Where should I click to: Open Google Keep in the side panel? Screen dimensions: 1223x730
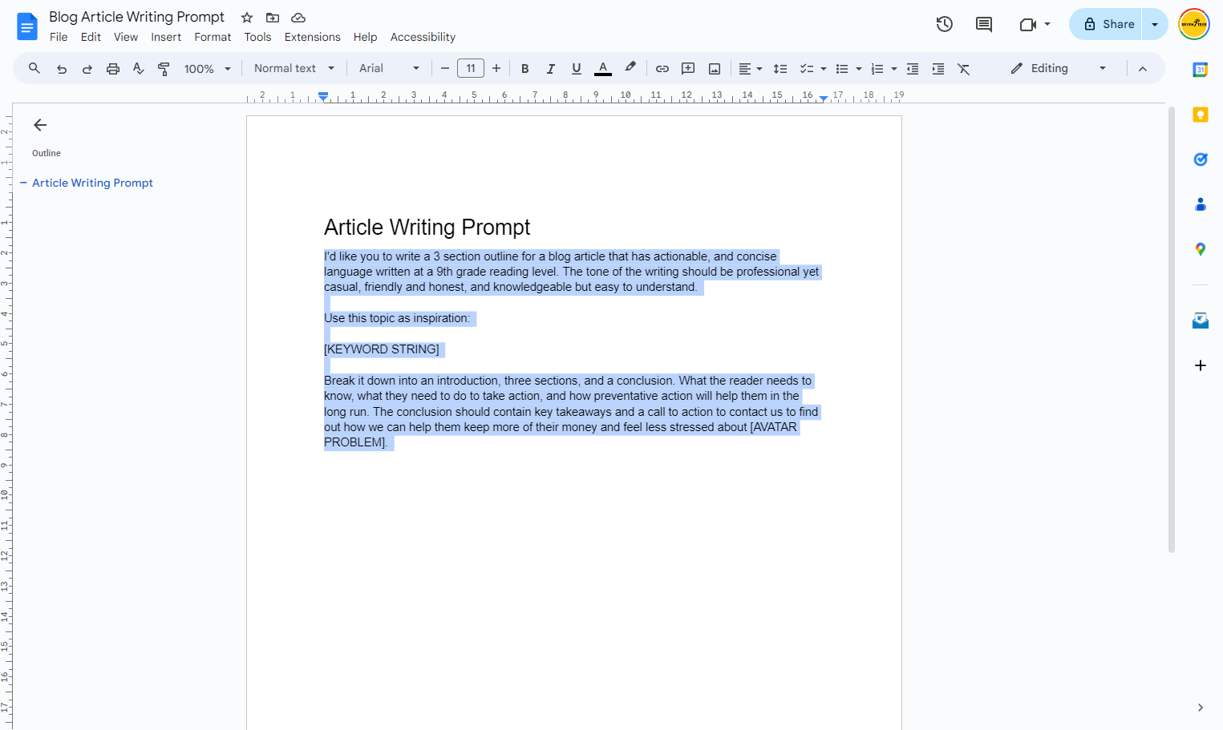(1201, 115)
